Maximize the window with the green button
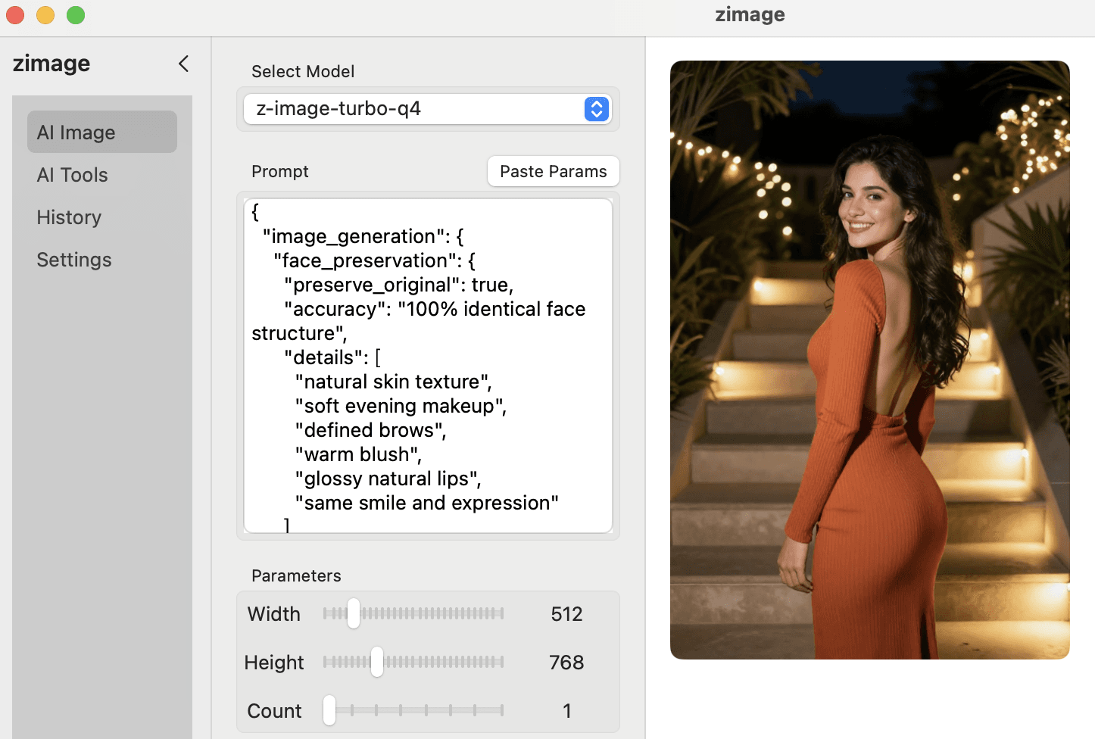Viewport: 1095px width, 739px height. tap(76, 15)
